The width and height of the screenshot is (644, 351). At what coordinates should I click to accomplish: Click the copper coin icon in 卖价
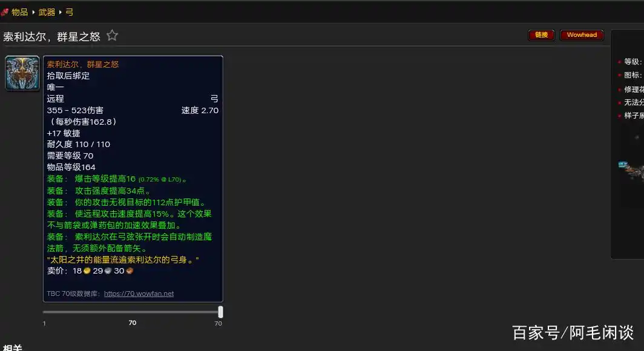pos(130,271)
